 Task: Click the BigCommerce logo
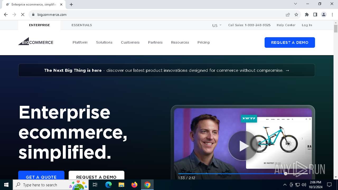click(36, 41)
